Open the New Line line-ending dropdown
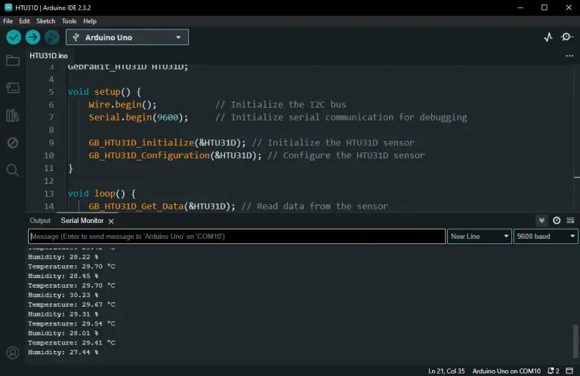580x376 pixels. (x=480, y=237)
